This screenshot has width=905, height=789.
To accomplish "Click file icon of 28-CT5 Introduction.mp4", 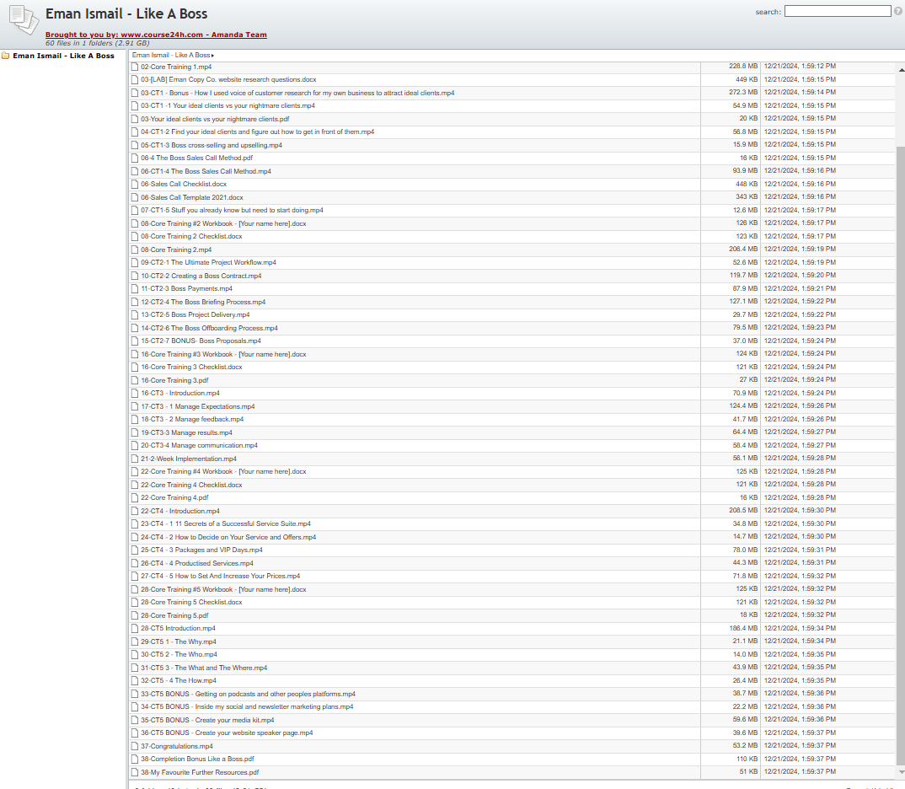I will [x=135, y=628].
